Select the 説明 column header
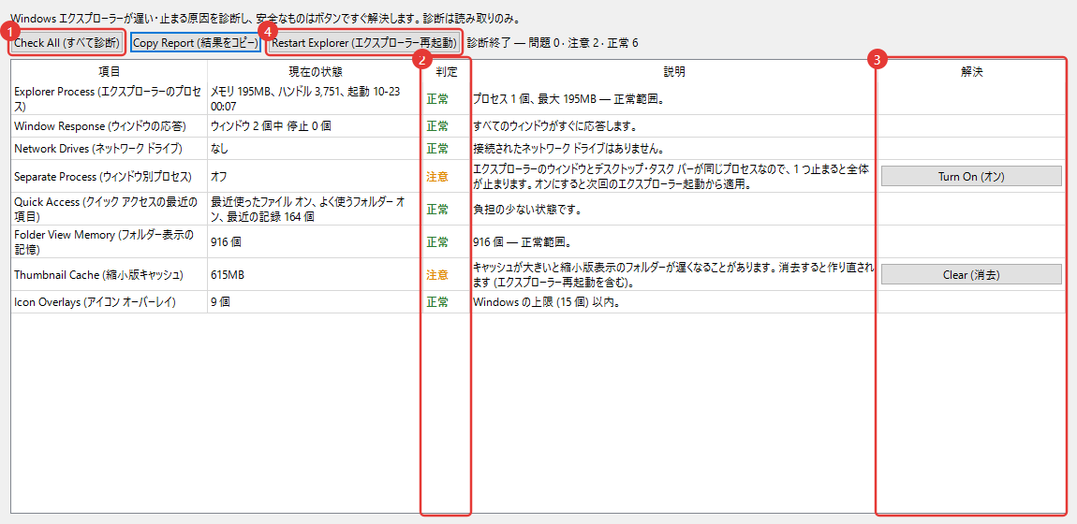 click(x=673, y=71)
